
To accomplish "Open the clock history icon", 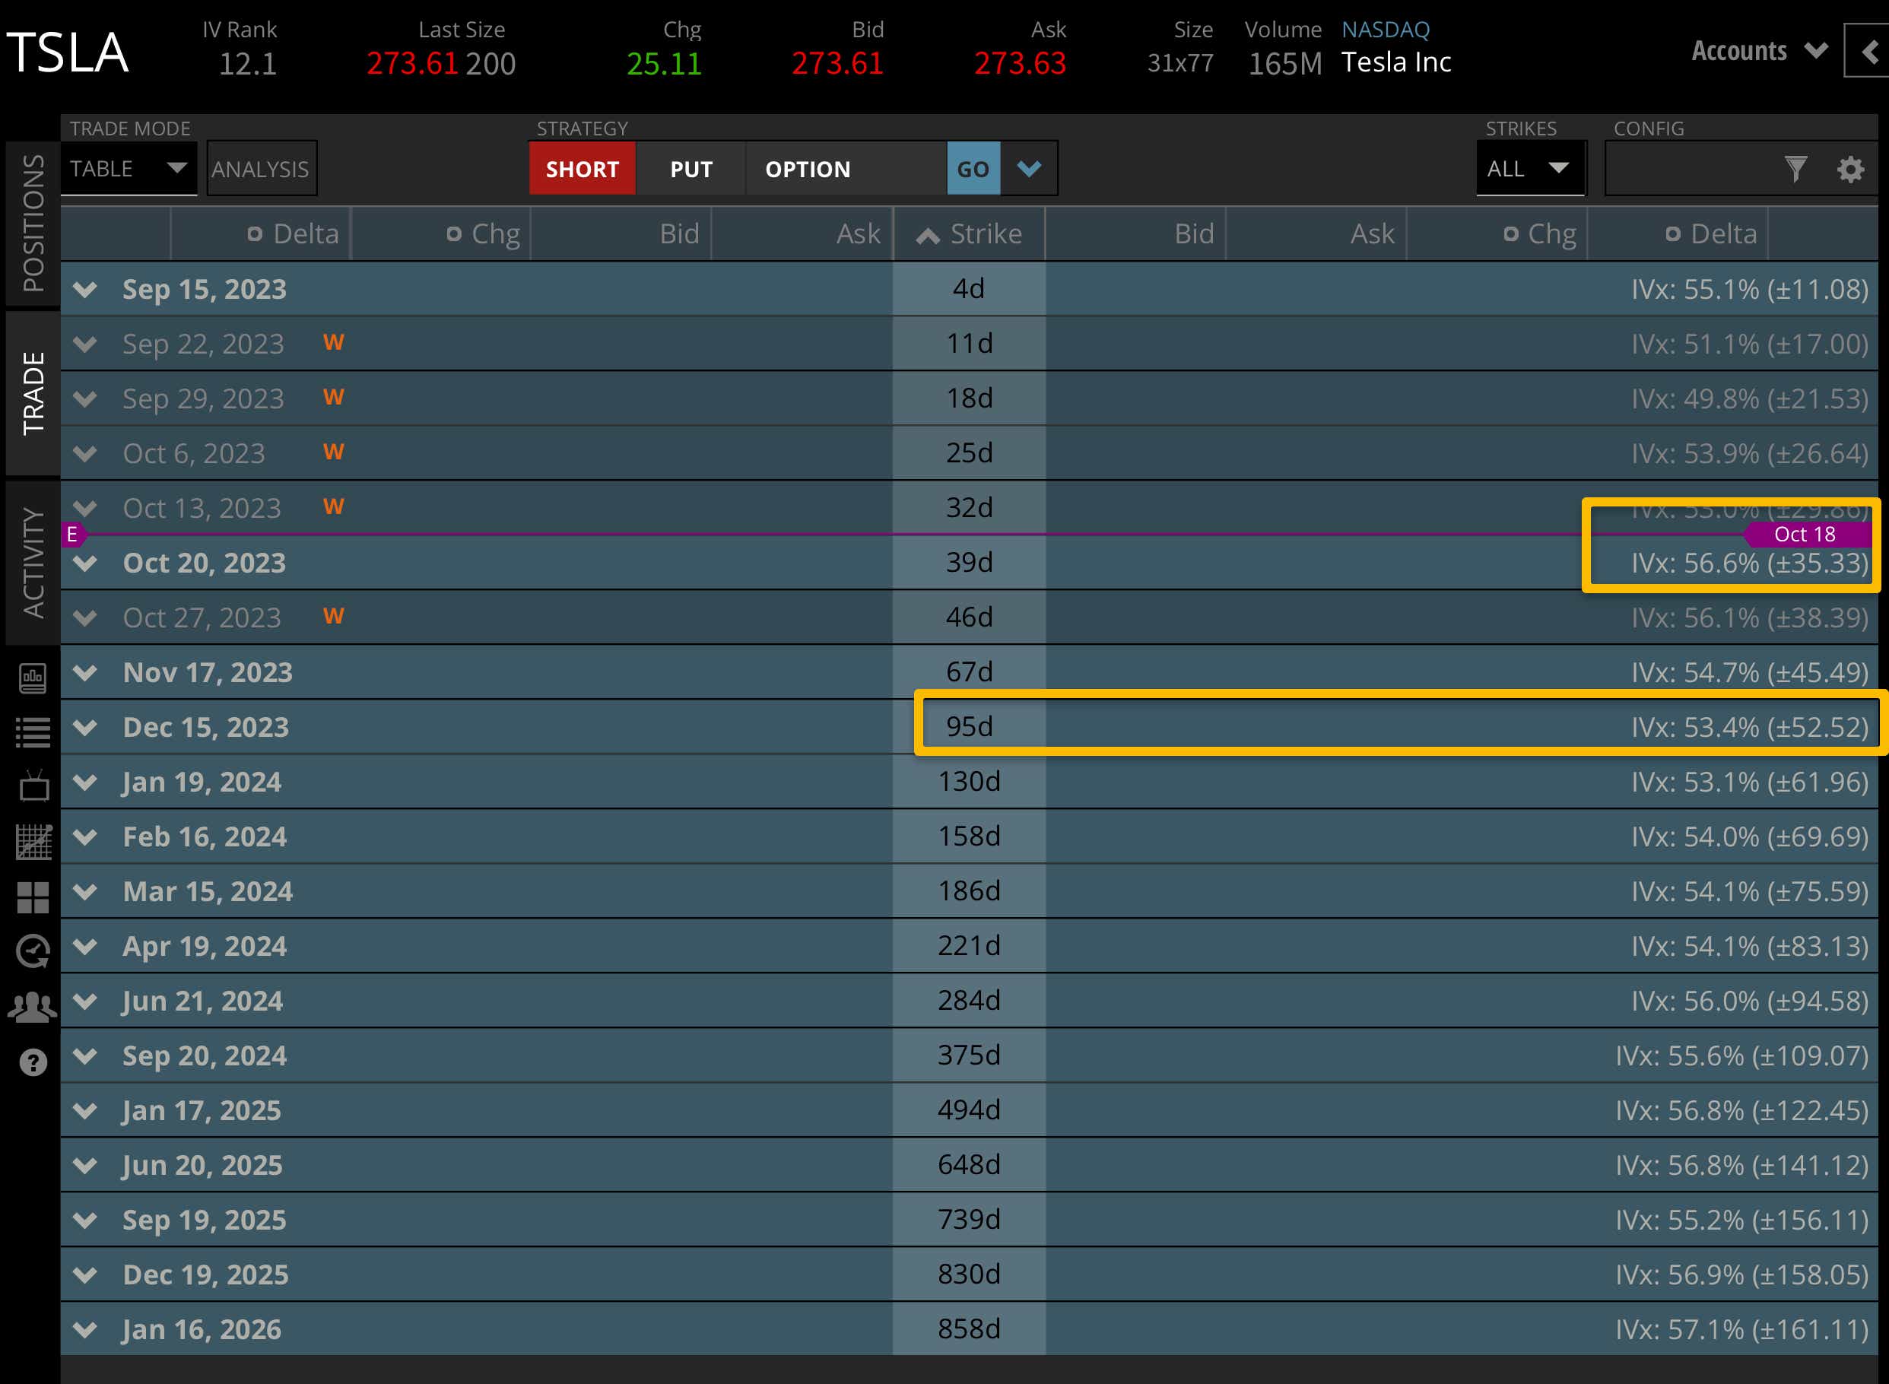I will coord(33,952).
